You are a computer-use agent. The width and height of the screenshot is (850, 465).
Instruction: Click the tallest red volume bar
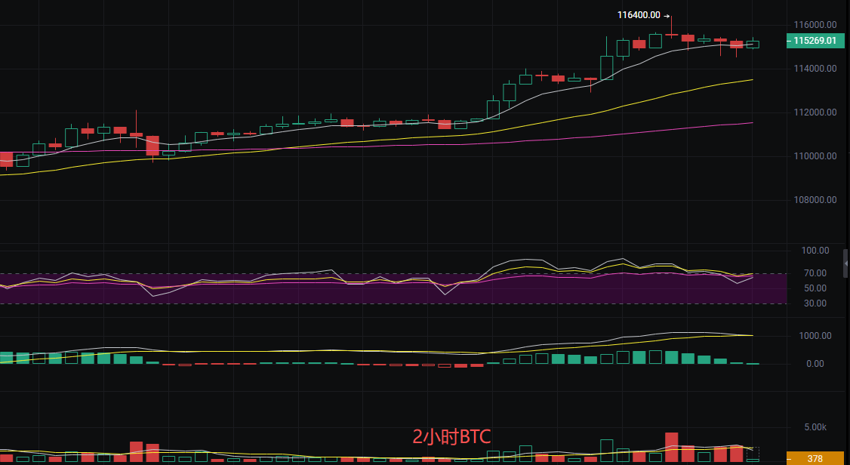[671, 447]
